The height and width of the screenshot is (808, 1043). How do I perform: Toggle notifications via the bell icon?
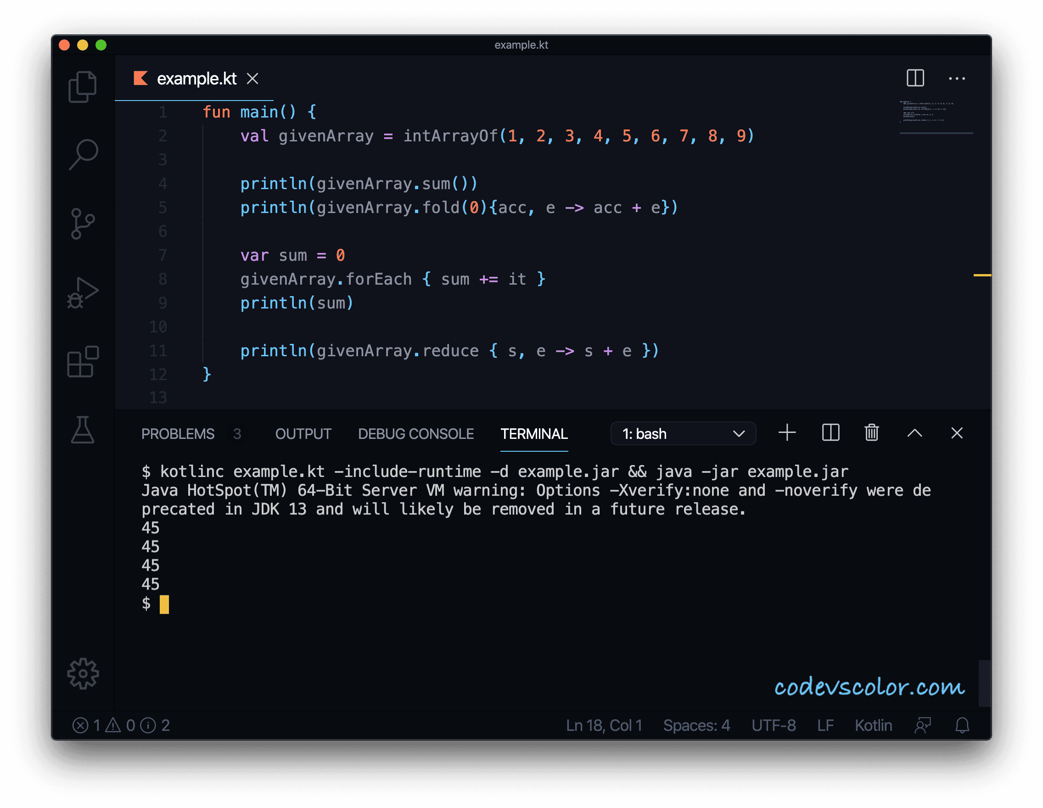(962, 725)
